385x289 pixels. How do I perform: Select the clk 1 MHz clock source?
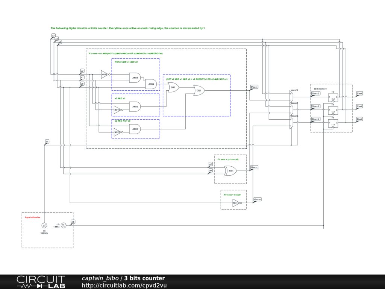(x=64, y=225)
